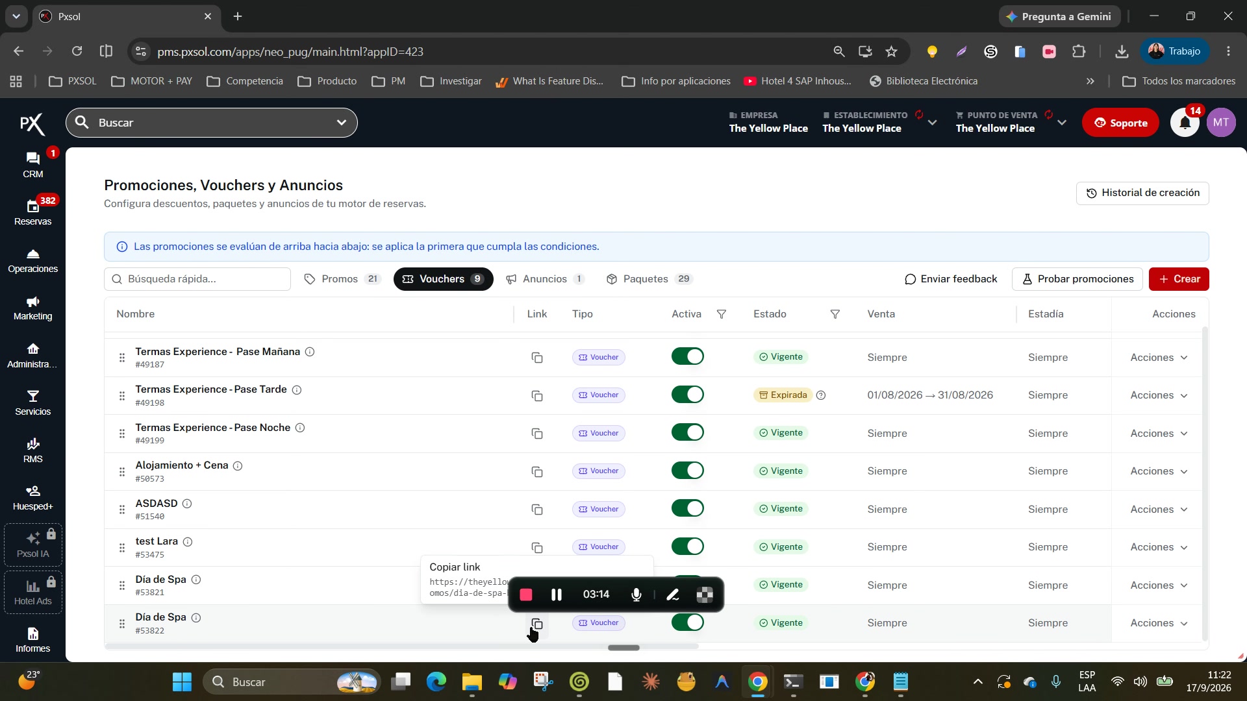
Task: Copy link for Termas Experience - Pase Mañana
Action: [536, 358]
